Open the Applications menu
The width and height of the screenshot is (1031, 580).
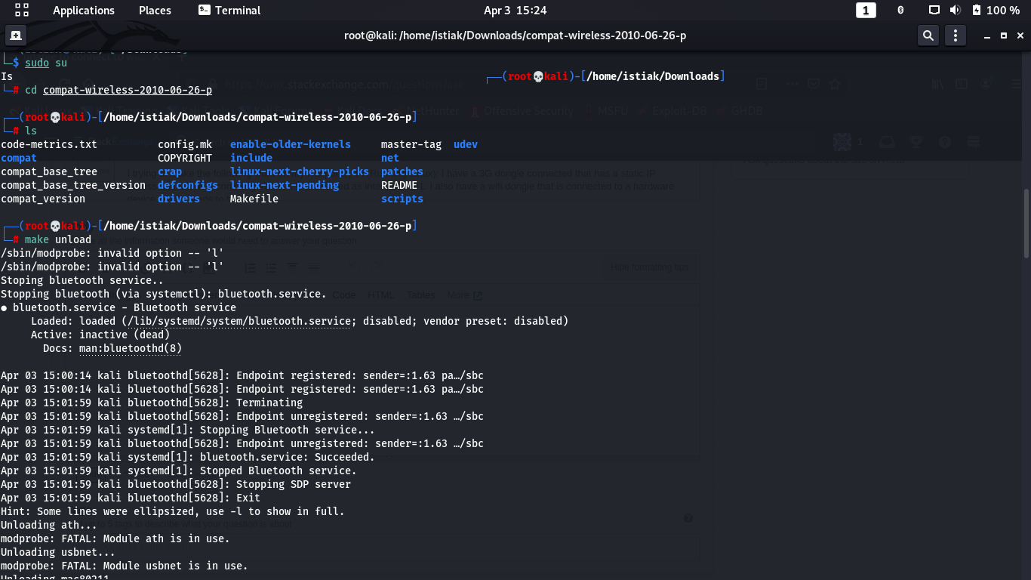tap(83, 10)
